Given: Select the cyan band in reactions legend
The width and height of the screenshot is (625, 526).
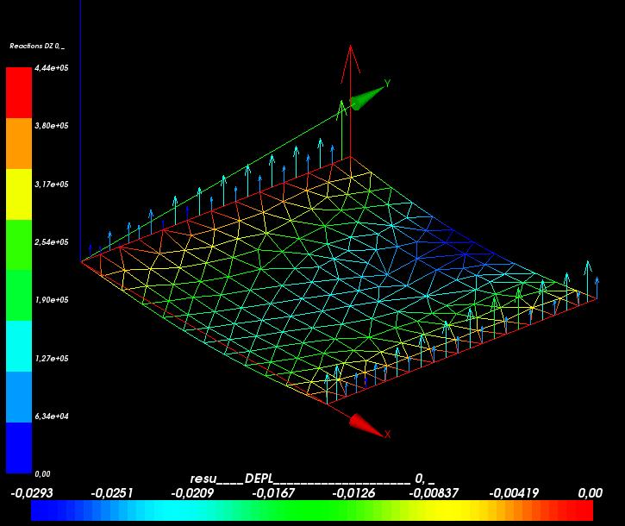Looking at the screenshot, I should coord(19,346).
